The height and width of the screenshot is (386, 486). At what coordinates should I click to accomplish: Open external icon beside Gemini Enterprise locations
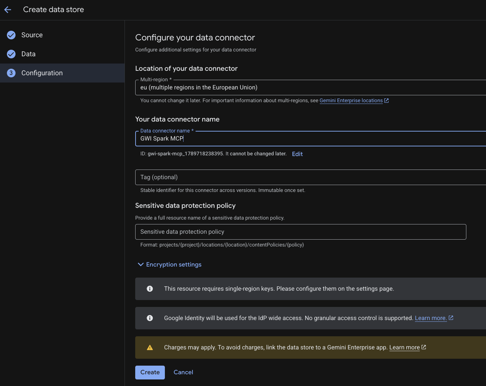(387, 100)
